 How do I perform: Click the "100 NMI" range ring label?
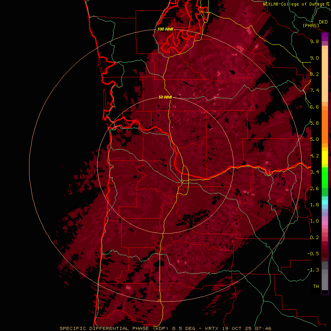tap(165, 29)
